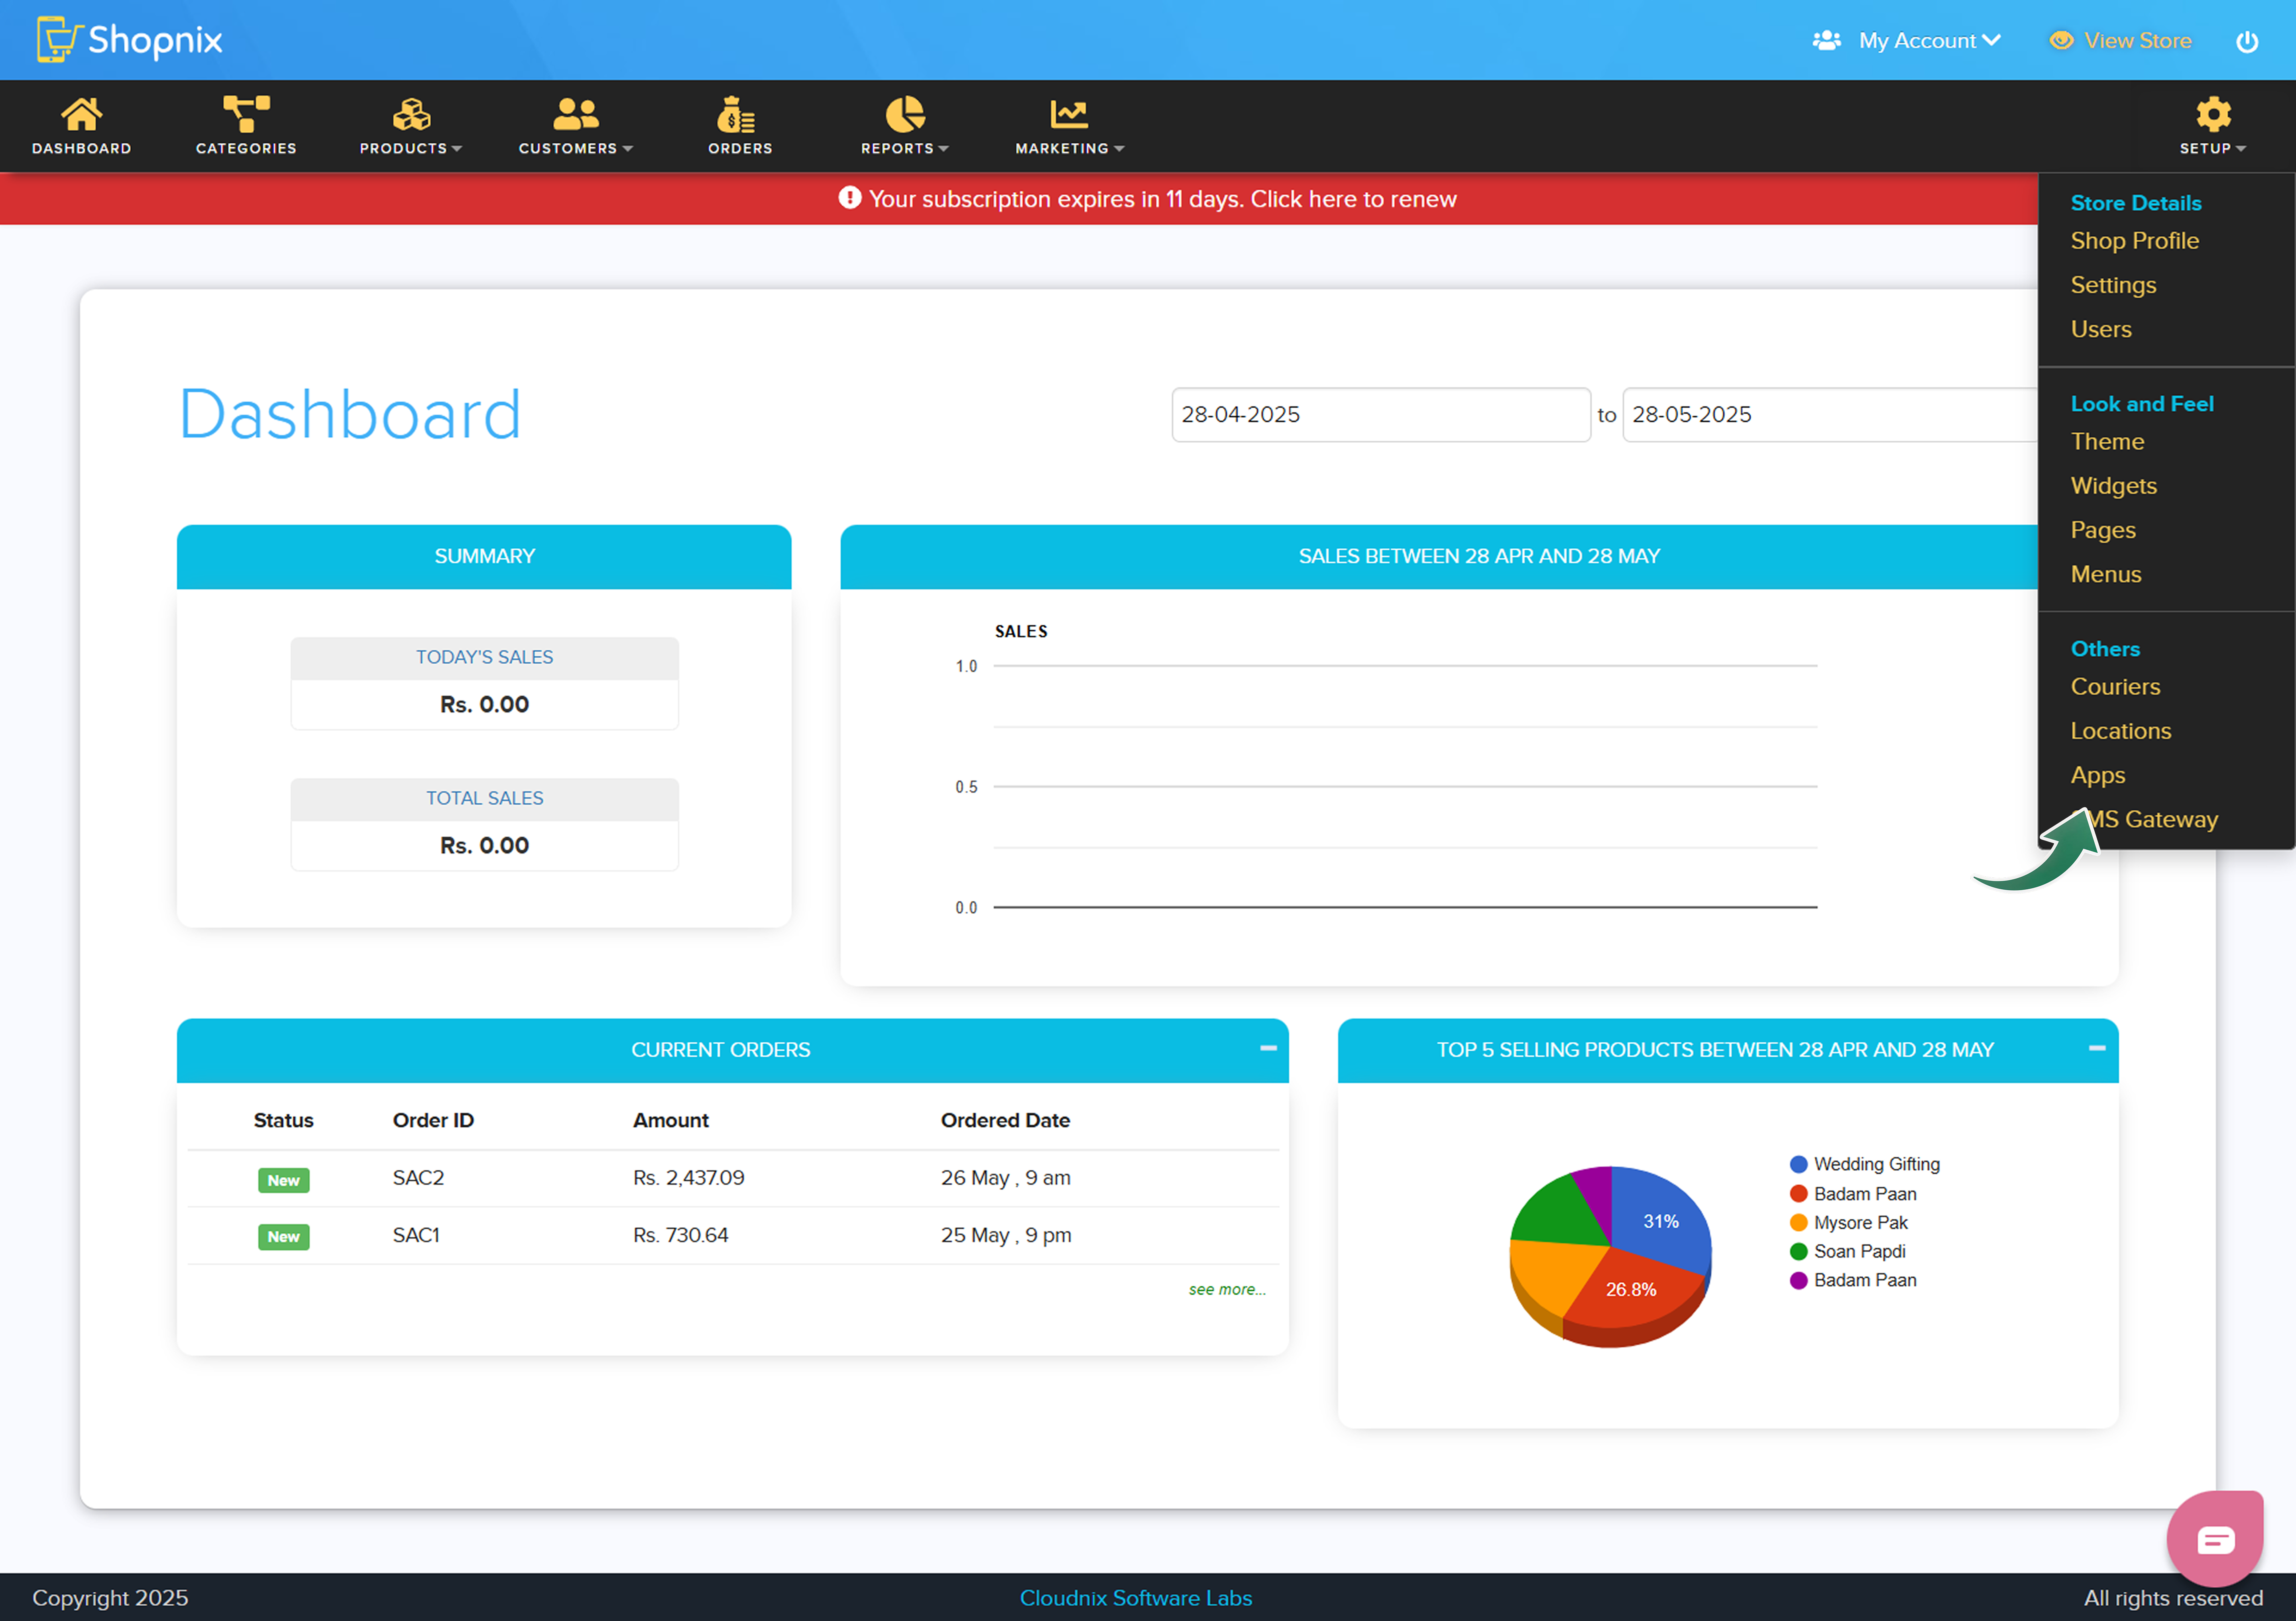
Task: Open the pink chat support widget
Action: coord(2215,1538)
